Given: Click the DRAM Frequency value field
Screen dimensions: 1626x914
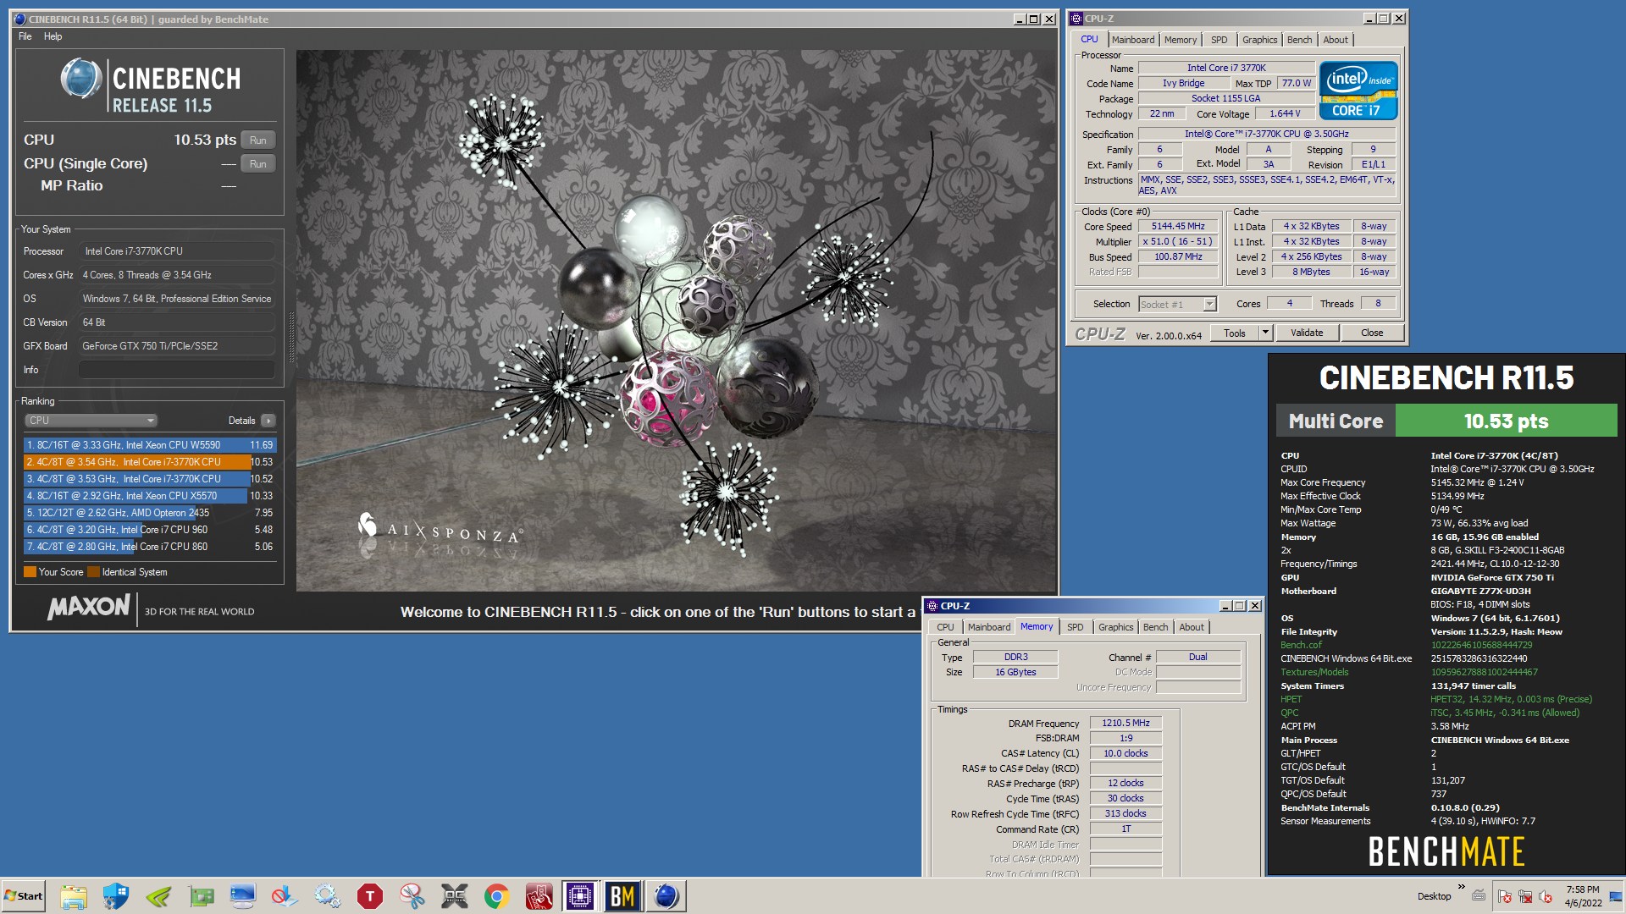Looking at the screenshot, I should 1125,724.
